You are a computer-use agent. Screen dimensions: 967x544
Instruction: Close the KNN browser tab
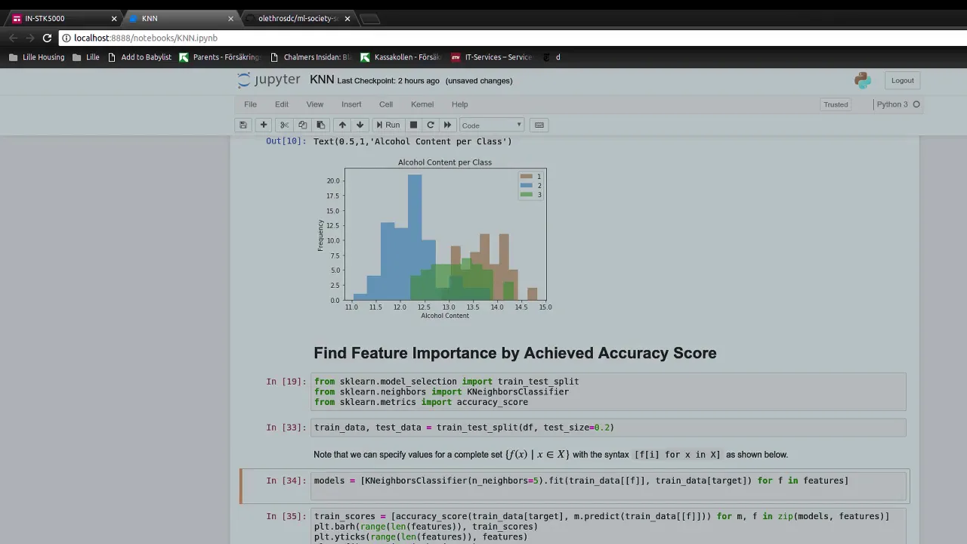230,18
